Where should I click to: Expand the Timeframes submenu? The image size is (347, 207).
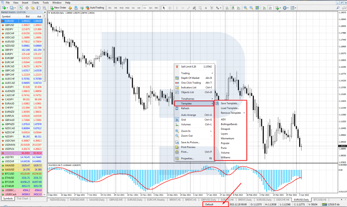[x=194, y=99]
